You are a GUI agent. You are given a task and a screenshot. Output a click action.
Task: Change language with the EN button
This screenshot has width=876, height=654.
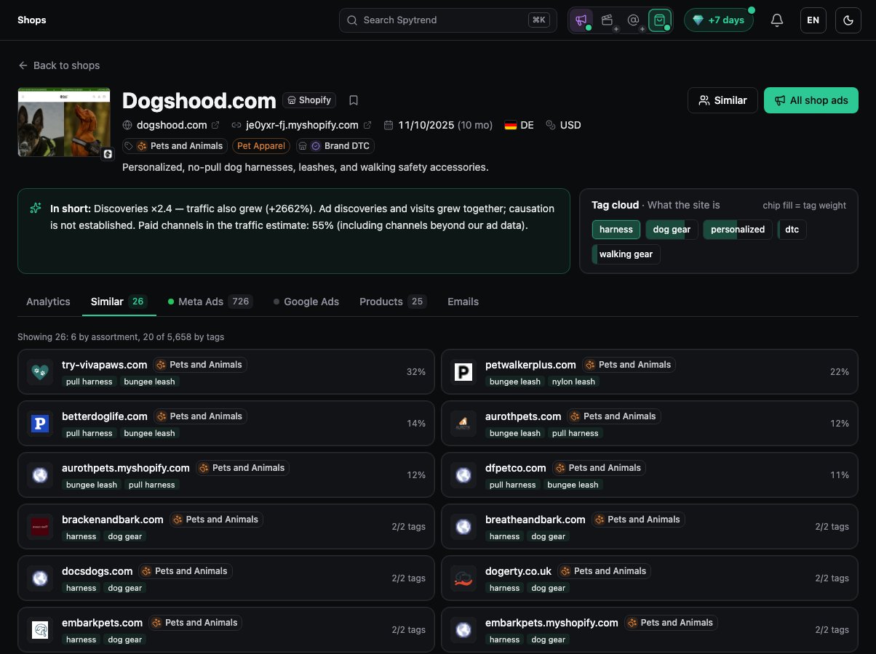click(813, 20)
